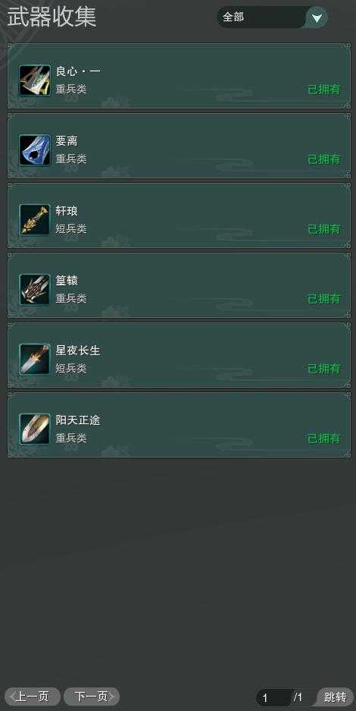Open the 全部 filter dropdown arrow
Image resolution: width=356 pixels, height=711 pixels.
[317, 17]
